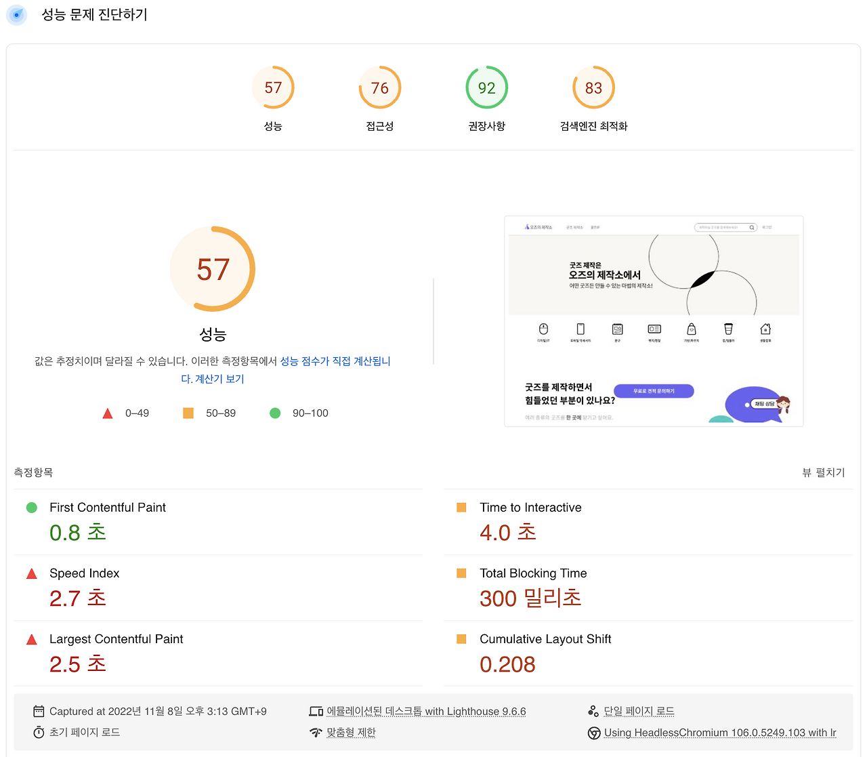867x757 pixels.
Task: Click the stopwatch icon beside 초기 페이지 로드
Action: click(39, 733)
